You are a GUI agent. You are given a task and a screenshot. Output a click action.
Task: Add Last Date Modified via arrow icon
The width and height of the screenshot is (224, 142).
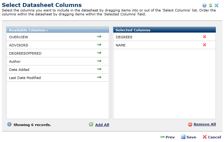(x=99, y=77)
